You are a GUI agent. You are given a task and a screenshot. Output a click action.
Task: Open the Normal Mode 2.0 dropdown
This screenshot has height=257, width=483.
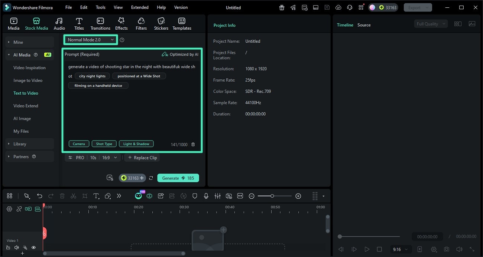pyautogui.click(x=90, y=39)
